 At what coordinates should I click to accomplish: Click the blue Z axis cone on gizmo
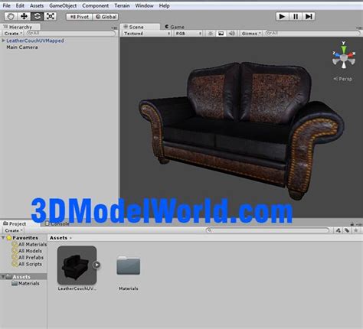tap(337, 54)
